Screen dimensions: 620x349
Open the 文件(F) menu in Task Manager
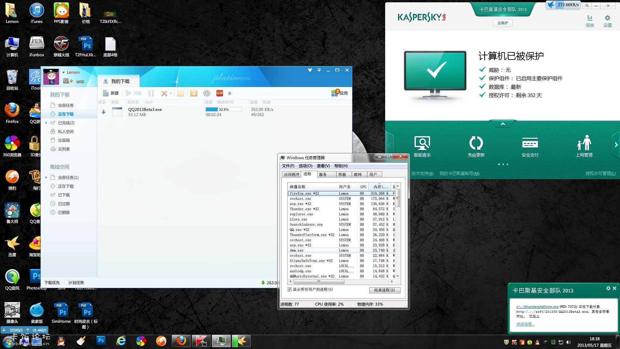288,166
